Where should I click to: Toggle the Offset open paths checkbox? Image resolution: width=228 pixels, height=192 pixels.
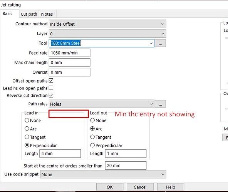click(x=51, y=81)
